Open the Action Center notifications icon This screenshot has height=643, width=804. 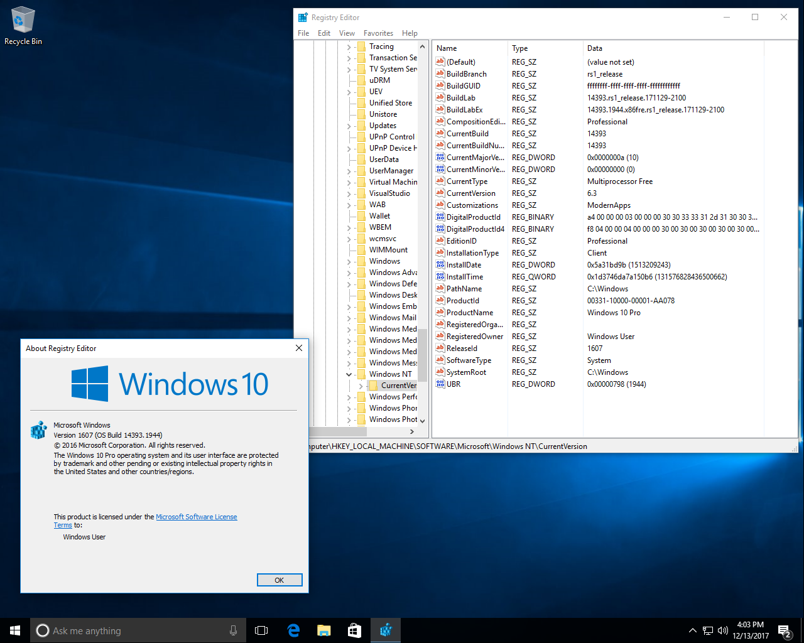point(784,630)
